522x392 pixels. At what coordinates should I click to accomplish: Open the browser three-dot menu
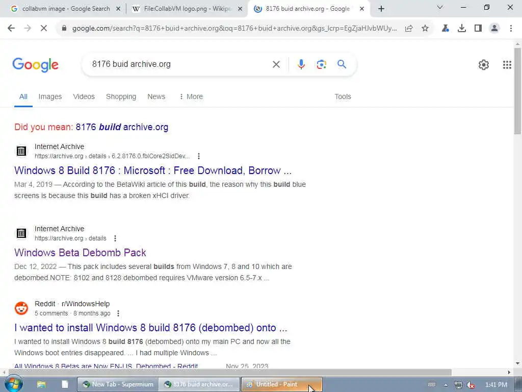pos(511,29)
